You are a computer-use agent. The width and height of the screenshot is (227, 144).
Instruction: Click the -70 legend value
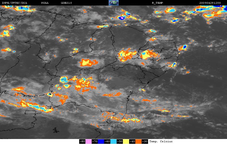click(x=95, y=141)
